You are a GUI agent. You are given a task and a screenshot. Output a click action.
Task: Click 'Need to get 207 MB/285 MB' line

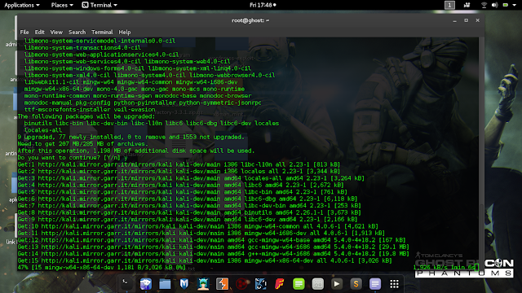point(83,144)
